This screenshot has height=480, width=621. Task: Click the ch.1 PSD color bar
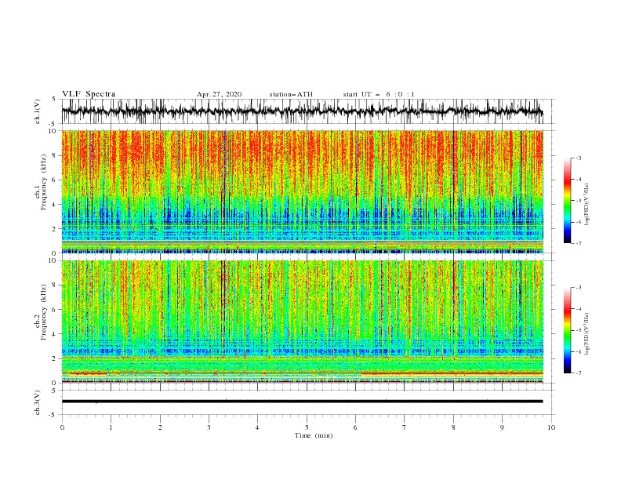pyautogui.click(x=567, y=201)
